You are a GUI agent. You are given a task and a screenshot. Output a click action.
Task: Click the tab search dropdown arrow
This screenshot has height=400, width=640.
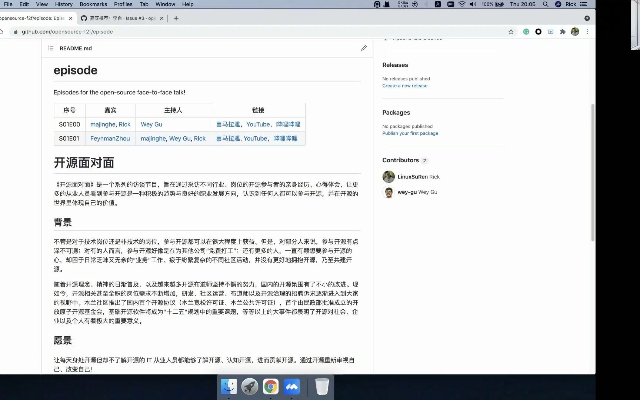click(587, 18)
